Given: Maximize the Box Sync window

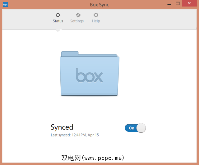Looking at the screenshot, I should coord(178,3).
